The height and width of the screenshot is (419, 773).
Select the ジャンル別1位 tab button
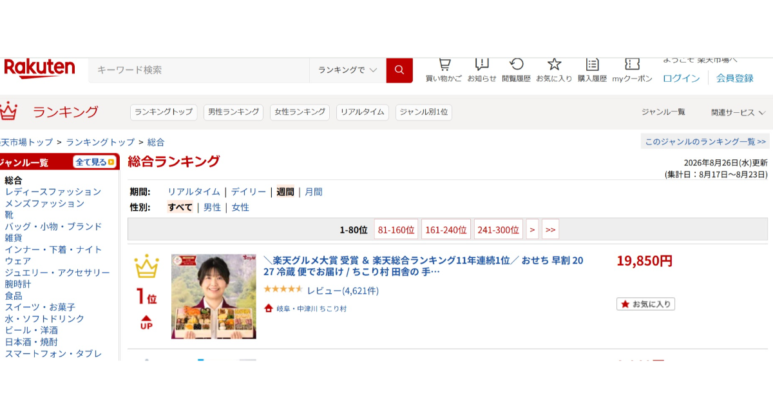point(424,112)
